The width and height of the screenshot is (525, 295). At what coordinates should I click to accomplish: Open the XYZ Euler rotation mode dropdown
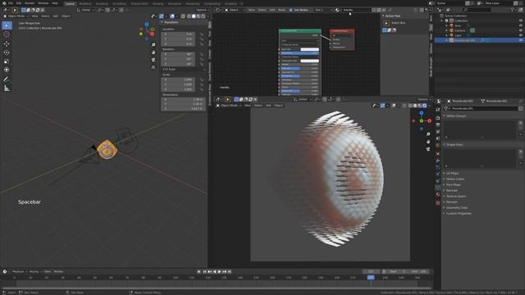tap(184, 69)
